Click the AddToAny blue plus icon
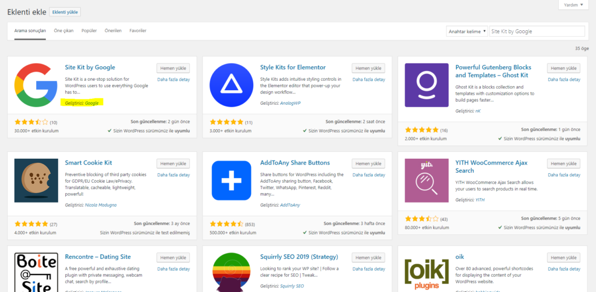596x292 pixels. tap(232, 180)
